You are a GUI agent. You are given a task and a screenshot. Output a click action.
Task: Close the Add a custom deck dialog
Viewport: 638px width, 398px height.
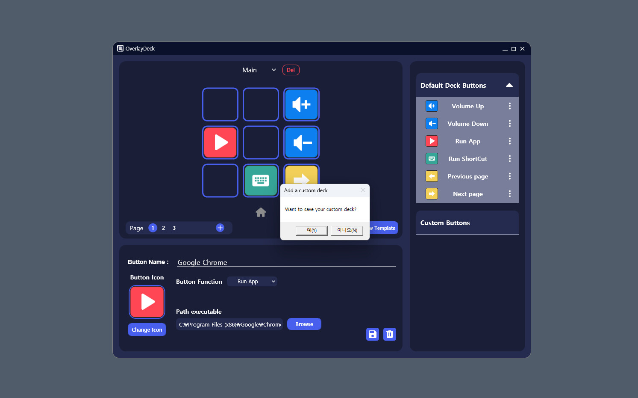tap(363, 190)
